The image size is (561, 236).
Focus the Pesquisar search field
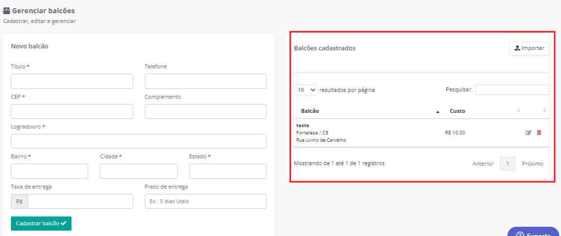tap(512, 90)
